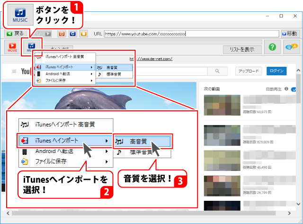303x224 pixels.
Task: Choose iTunesへインポート 高音質 in the small unmagnified menu
Action: (65, 57)
